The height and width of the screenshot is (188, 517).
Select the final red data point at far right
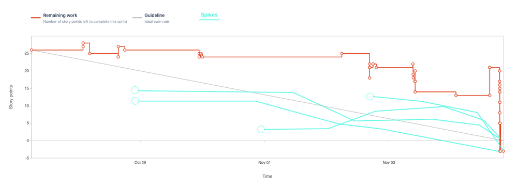pos(503,151)
